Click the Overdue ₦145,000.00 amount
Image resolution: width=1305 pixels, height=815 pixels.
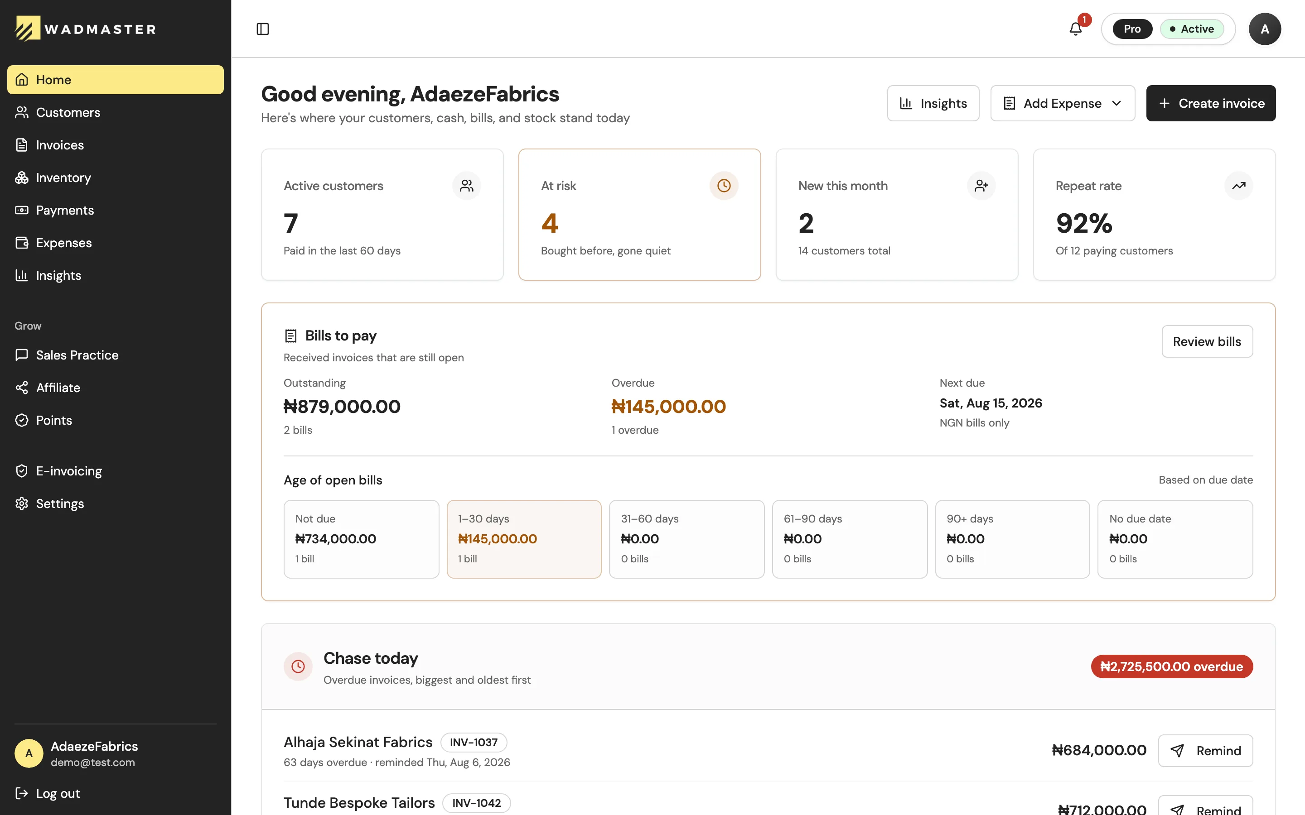668,407
